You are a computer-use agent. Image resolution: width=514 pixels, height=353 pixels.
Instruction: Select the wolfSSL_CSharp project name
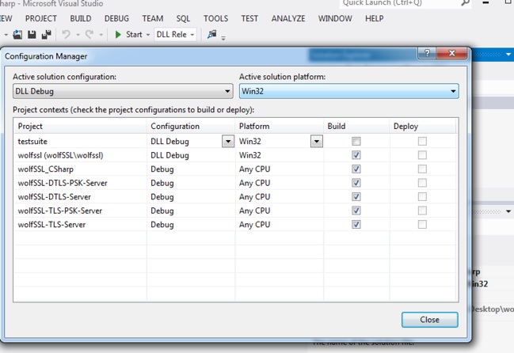46,169
